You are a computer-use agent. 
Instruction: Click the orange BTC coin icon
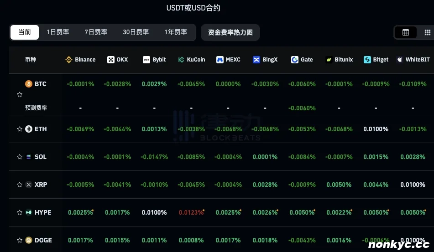tap(28, 84)
